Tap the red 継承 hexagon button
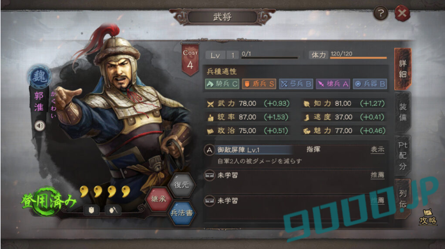445x249 pixels. click(159, 199)
